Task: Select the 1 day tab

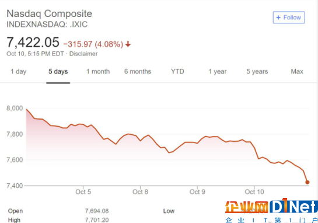Action: [x=19, y=71]
